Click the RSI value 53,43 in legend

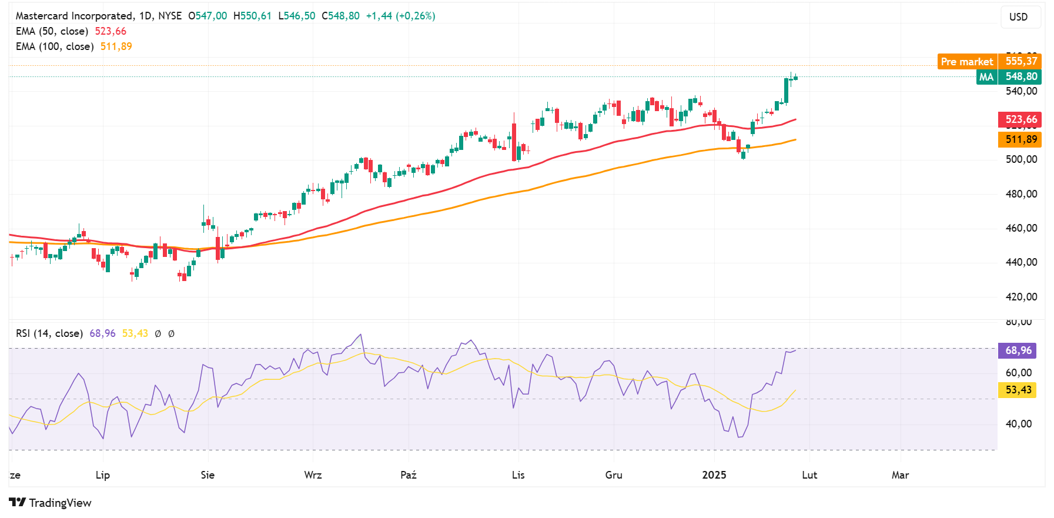(135, 333)
